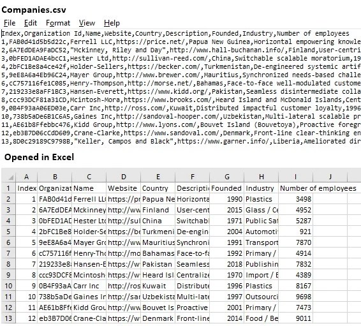Click the 'Number of employees' header cell

pos(295,188)
